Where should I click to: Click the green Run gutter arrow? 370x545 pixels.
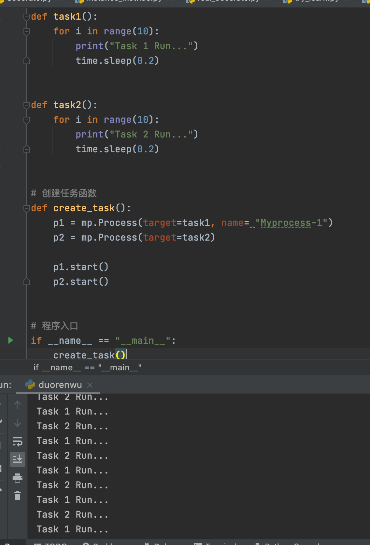[11, 340]
